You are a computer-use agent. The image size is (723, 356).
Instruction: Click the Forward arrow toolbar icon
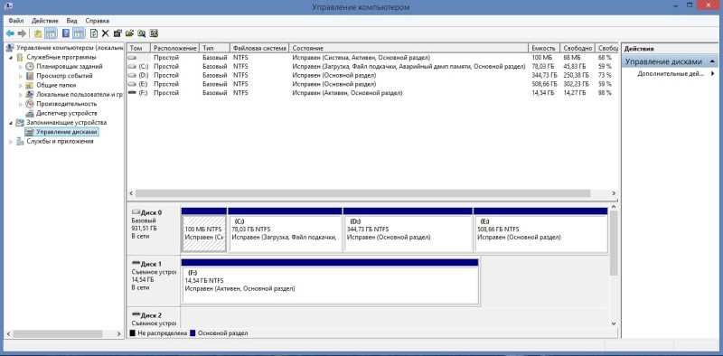(x=22, y=33)
